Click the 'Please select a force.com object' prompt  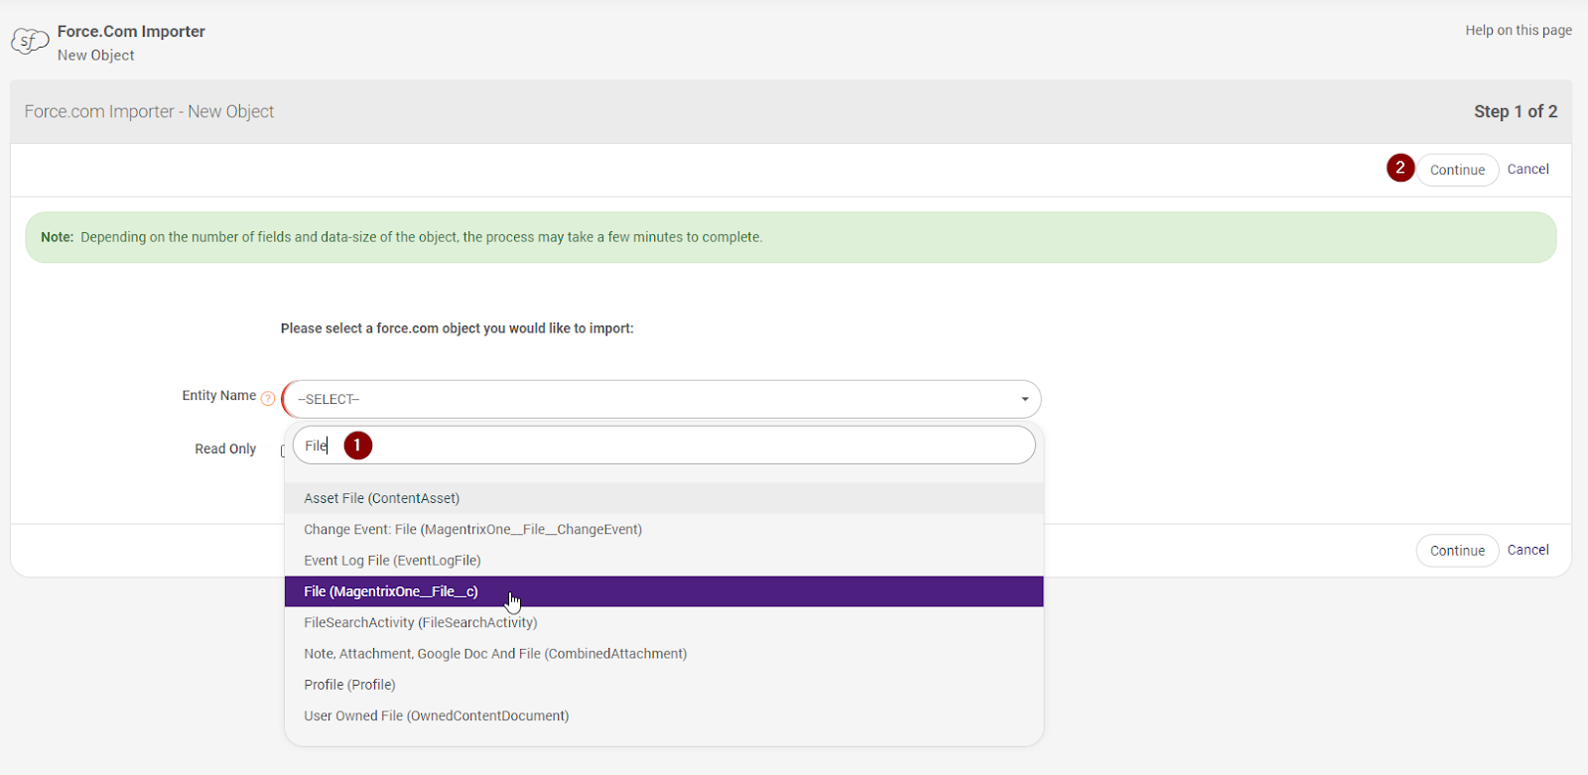pos(457,327)
